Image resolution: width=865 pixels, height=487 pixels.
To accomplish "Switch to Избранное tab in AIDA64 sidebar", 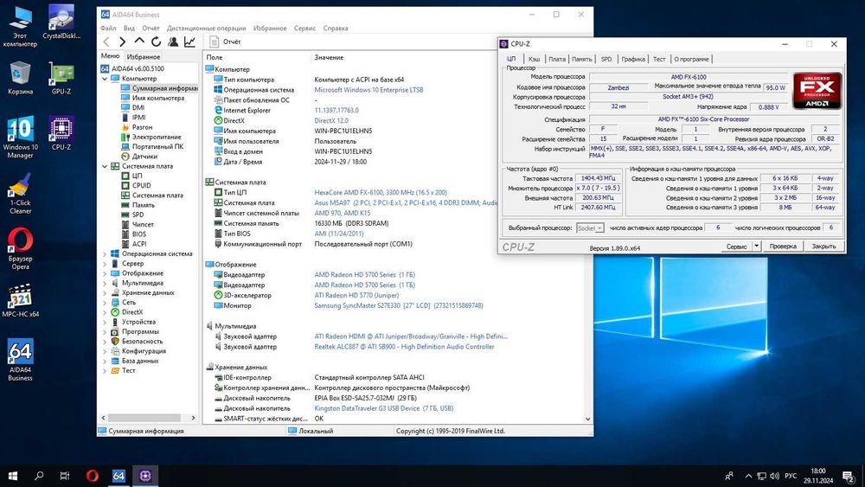I will click(x=144, y=57).
